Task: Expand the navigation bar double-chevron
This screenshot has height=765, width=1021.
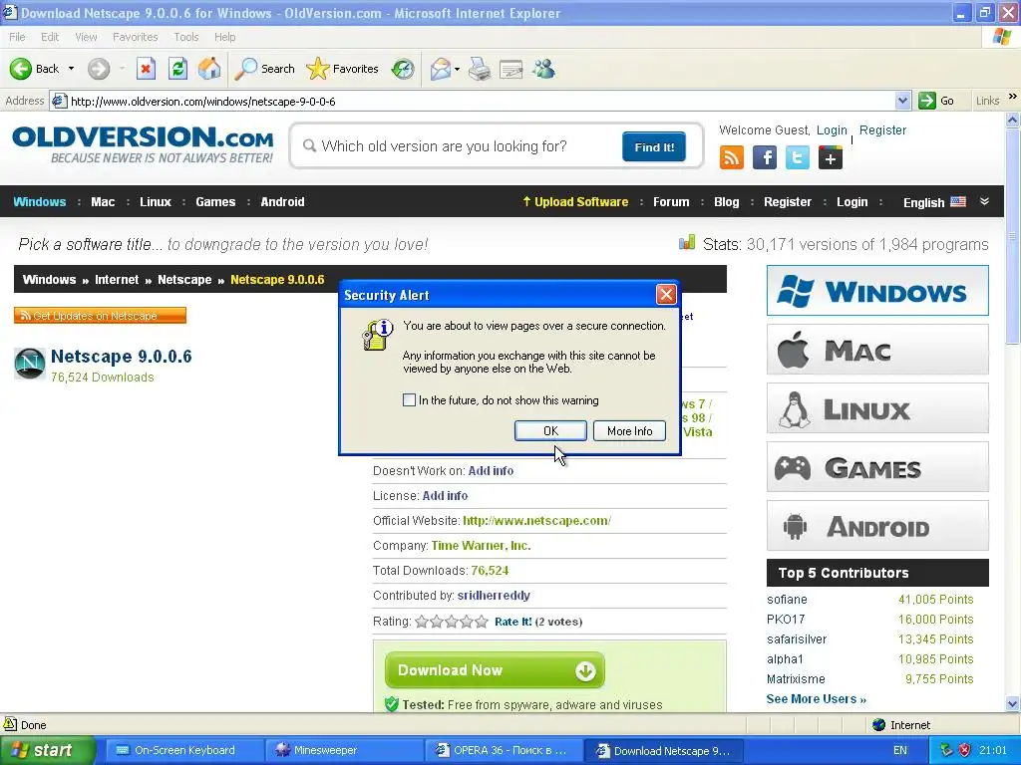Action: (984, 201)
